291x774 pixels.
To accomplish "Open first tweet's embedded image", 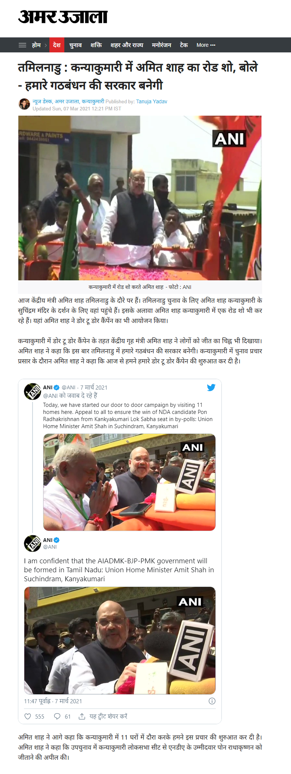I will coord(129,482).
